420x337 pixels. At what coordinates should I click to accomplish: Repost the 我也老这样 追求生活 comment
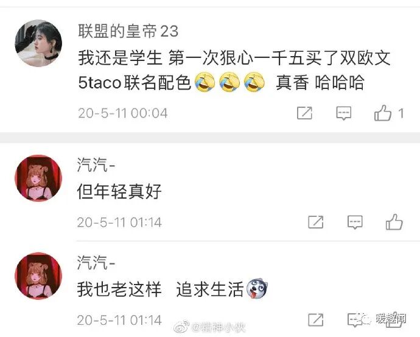coord(316,320)
